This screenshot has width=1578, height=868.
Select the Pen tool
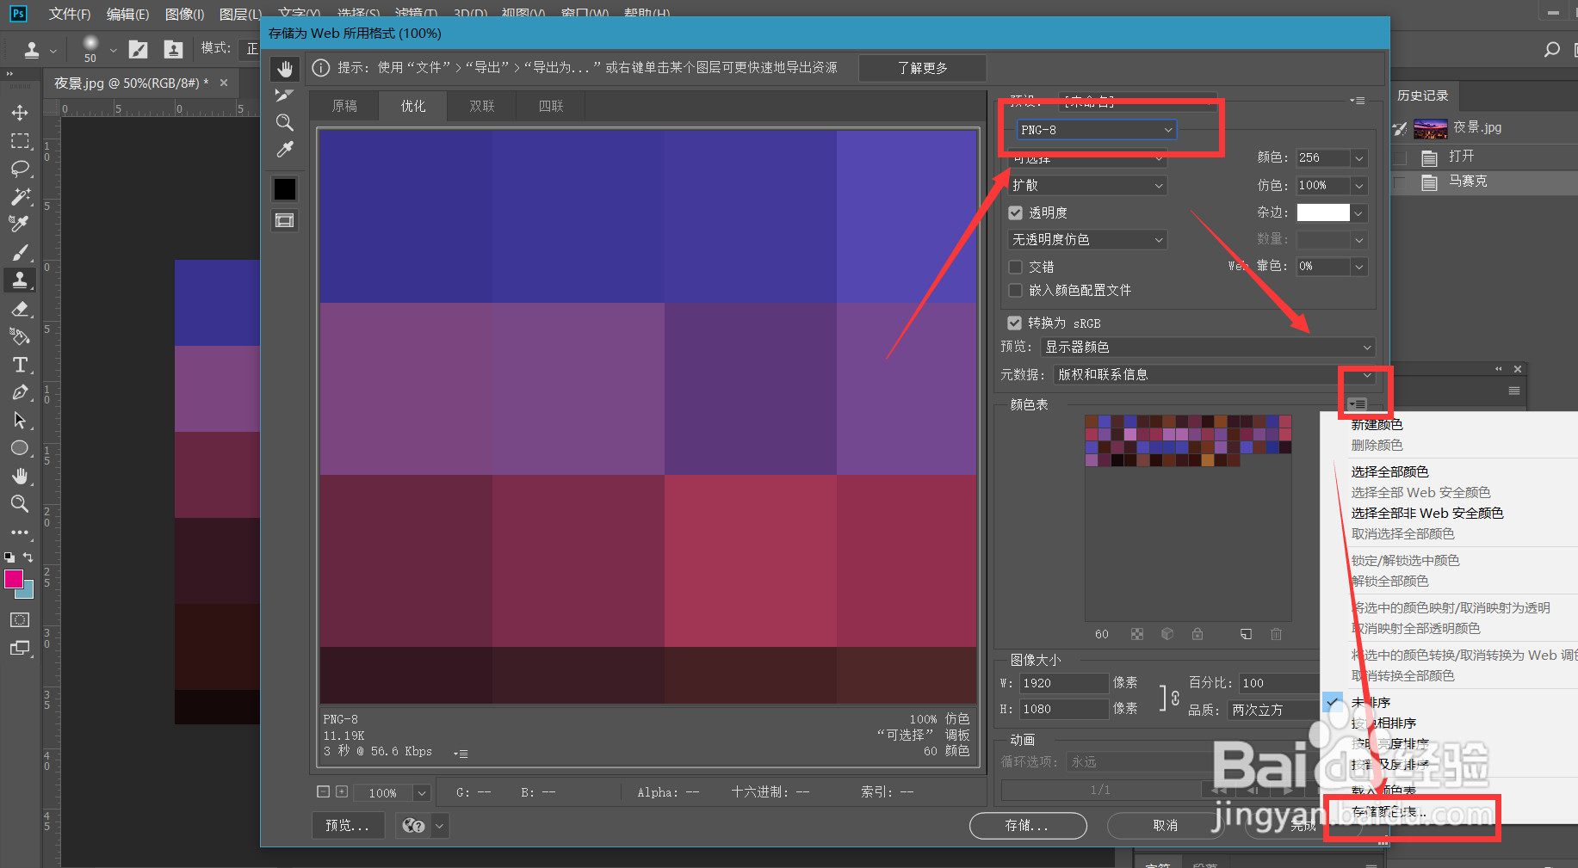20,392
